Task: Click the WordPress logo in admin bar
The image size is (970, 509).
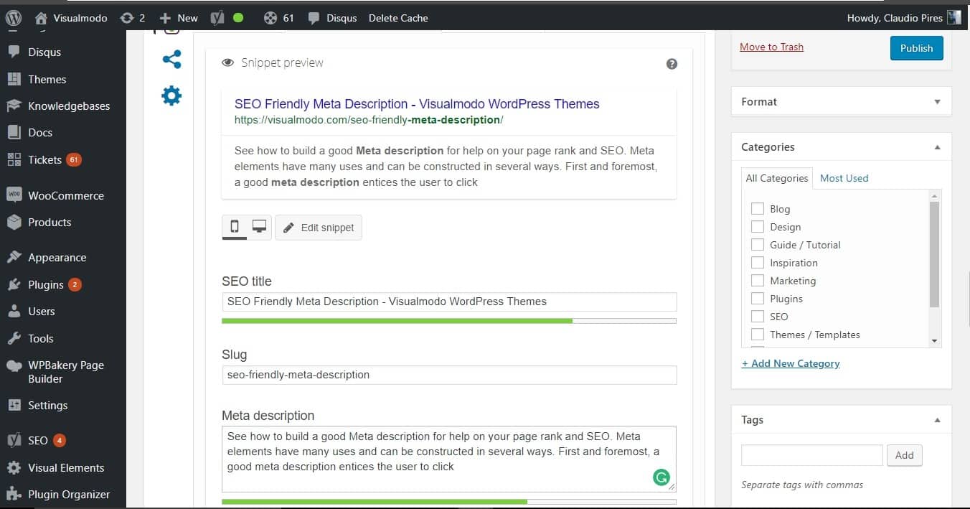Action: point(14,18)
